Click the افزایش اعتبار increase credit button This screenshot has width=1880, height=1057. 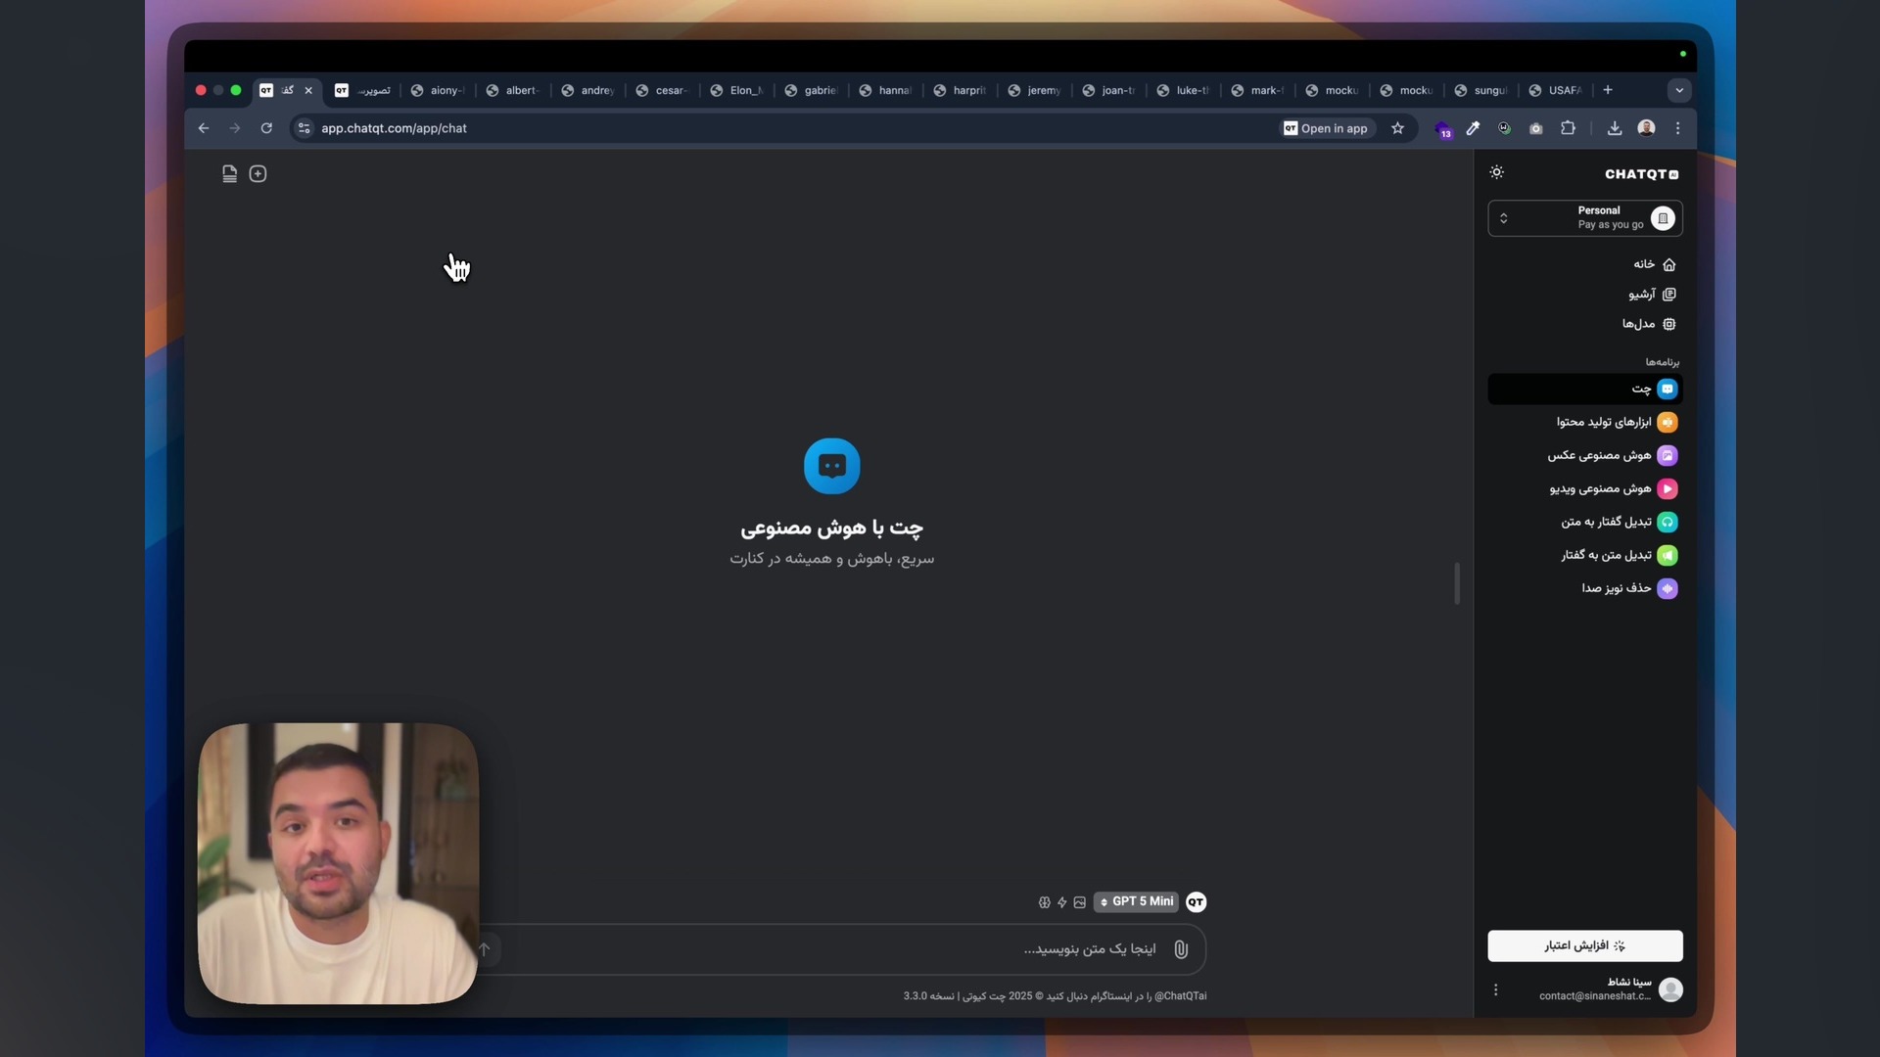tap(1584, 946)
